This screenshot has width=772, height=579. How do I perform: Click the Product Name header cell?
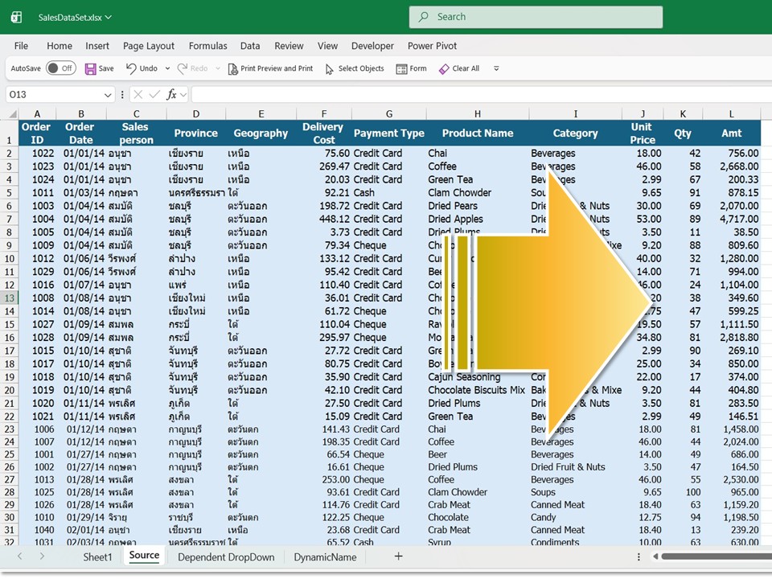click(x=477, y=133)
